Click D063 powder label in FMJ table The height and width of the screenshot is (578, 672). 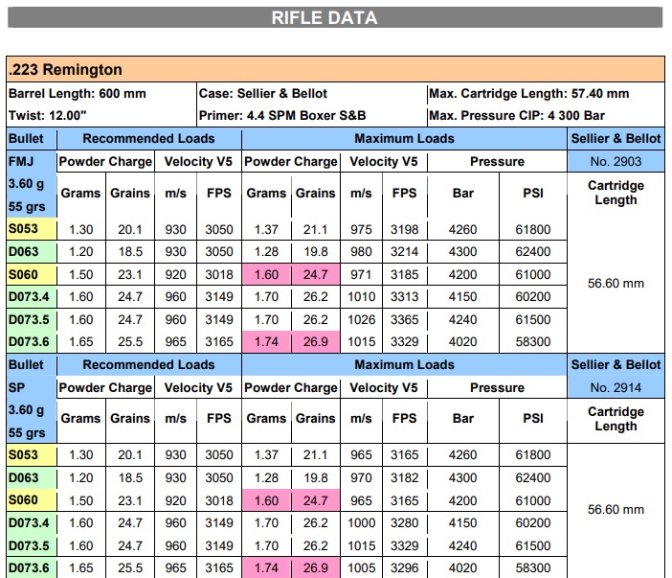[23, 251]
